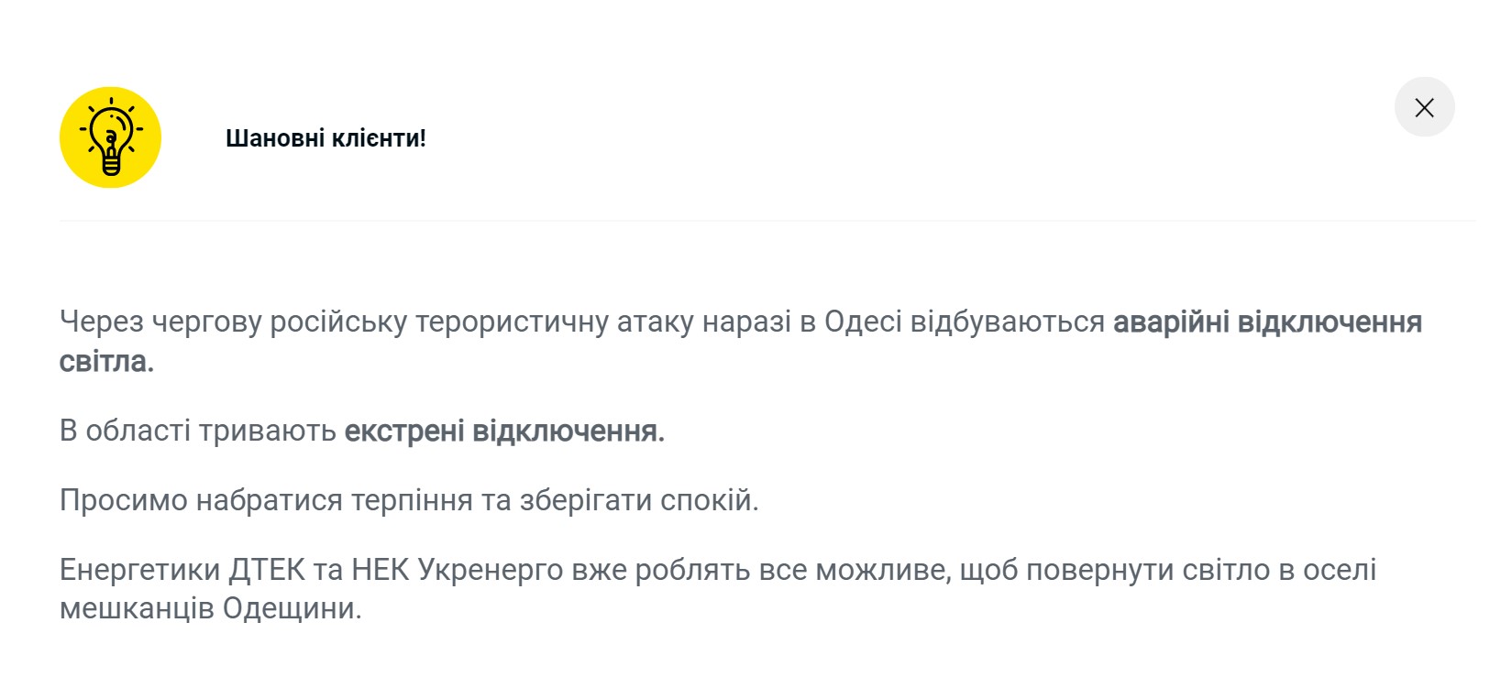Click the bold text 'аварійні відключення світла'

(1267, 322)
